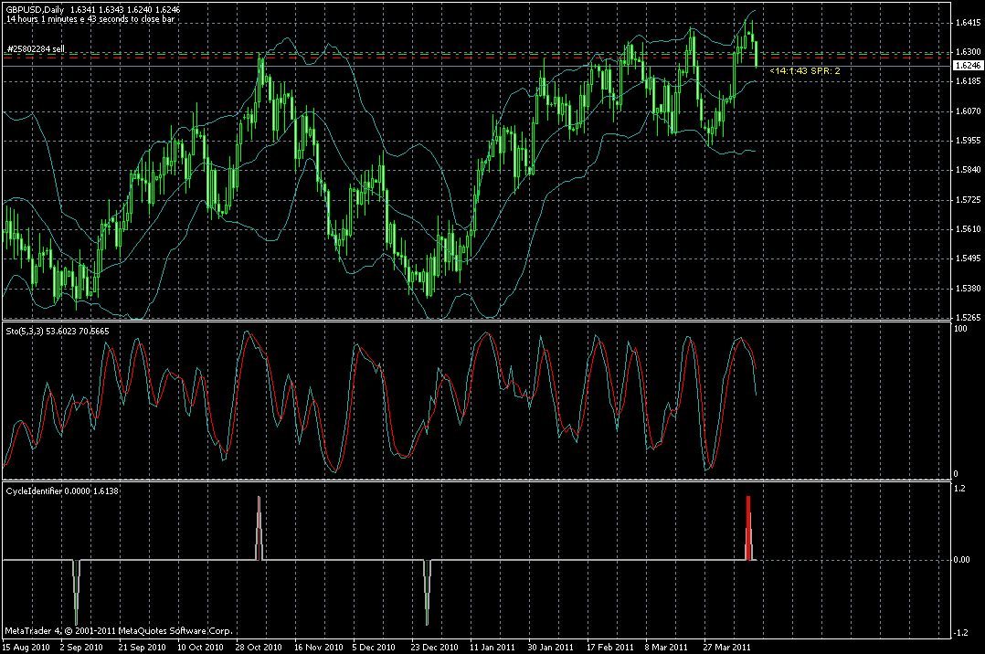
Task: Click the "1.5265" price axis label
Action: [x=968, y=318]
